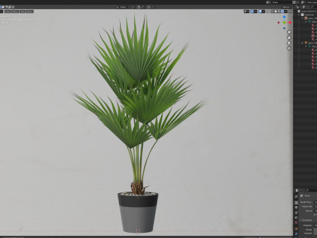
Task: Open the gizmo settings dropdown arrow
Action: coord(256,11)
